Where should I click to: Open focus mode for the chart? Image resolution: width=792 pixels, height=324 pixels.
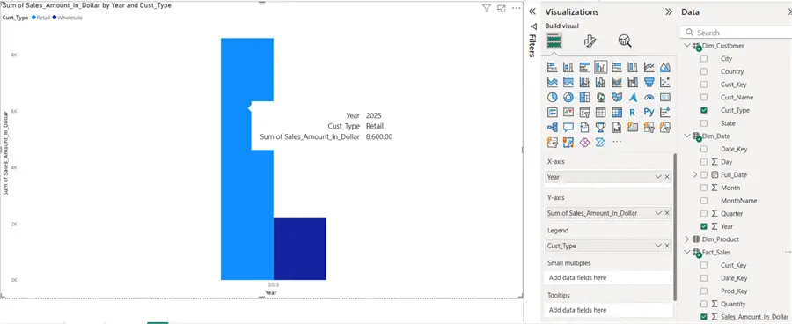click(502, 8)
